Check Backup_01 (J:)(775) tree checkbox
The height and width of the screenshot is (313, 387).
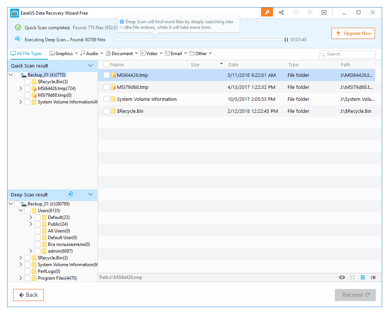click(17, 75)
